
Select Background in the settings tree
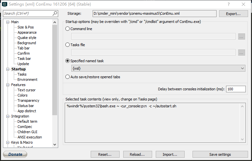[x=27, y=43]
